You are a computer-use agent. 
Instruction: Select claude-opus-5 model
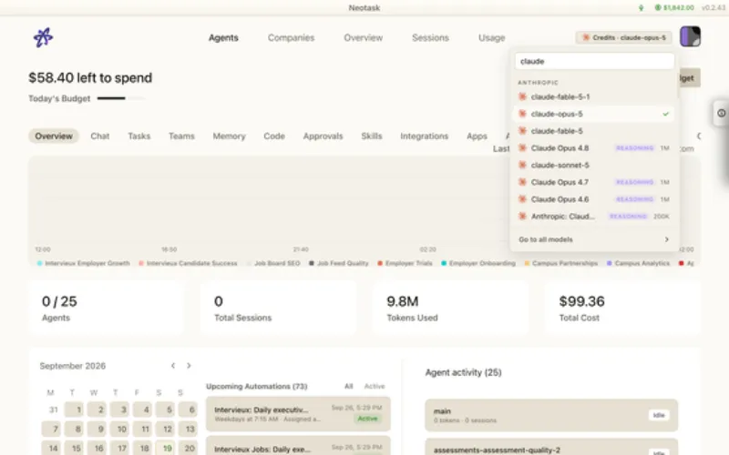[x=594, y=114]
